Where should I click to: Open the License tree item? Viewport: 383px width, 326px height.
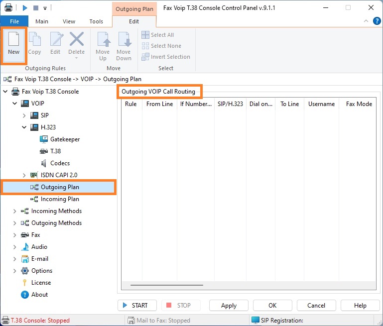[41, 283]
